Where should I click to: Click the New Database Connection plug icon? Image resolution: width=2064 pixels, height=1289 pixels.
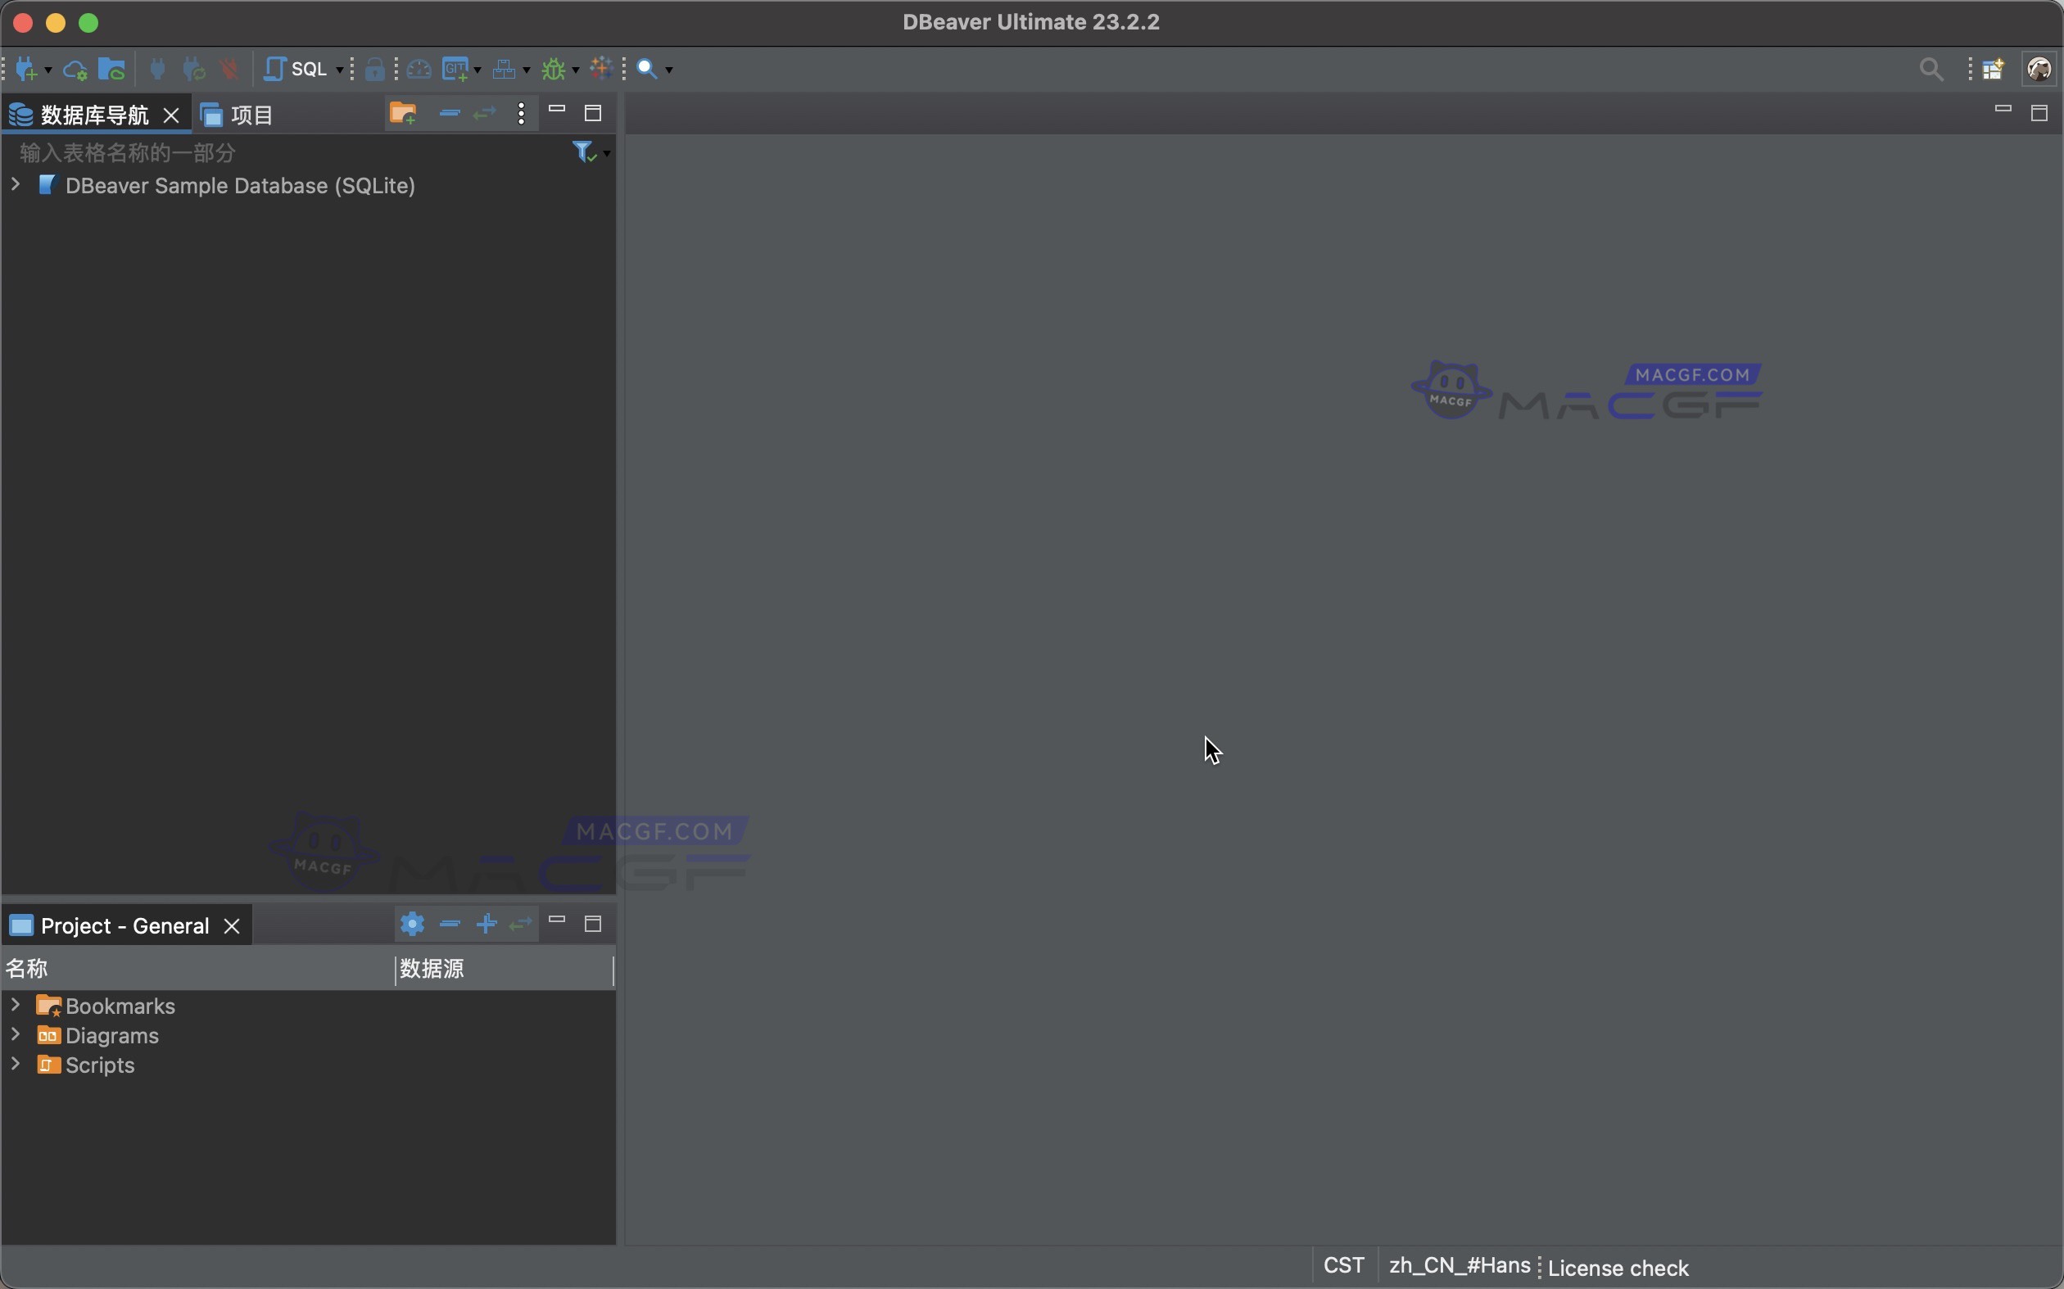click(x=27, y=69)
